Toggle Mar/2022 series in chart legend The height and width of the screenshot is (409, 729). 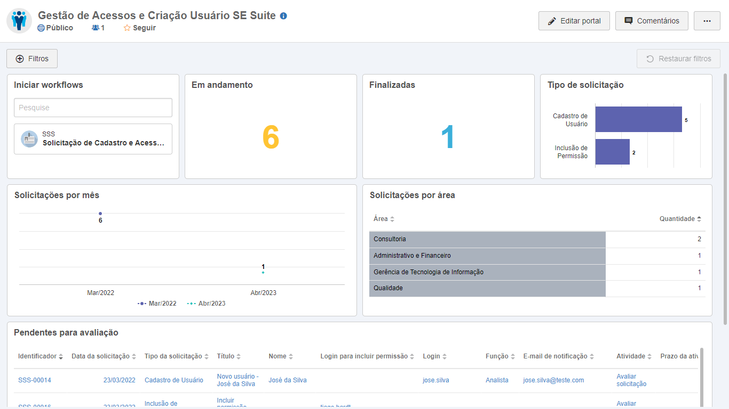(157, 304)
